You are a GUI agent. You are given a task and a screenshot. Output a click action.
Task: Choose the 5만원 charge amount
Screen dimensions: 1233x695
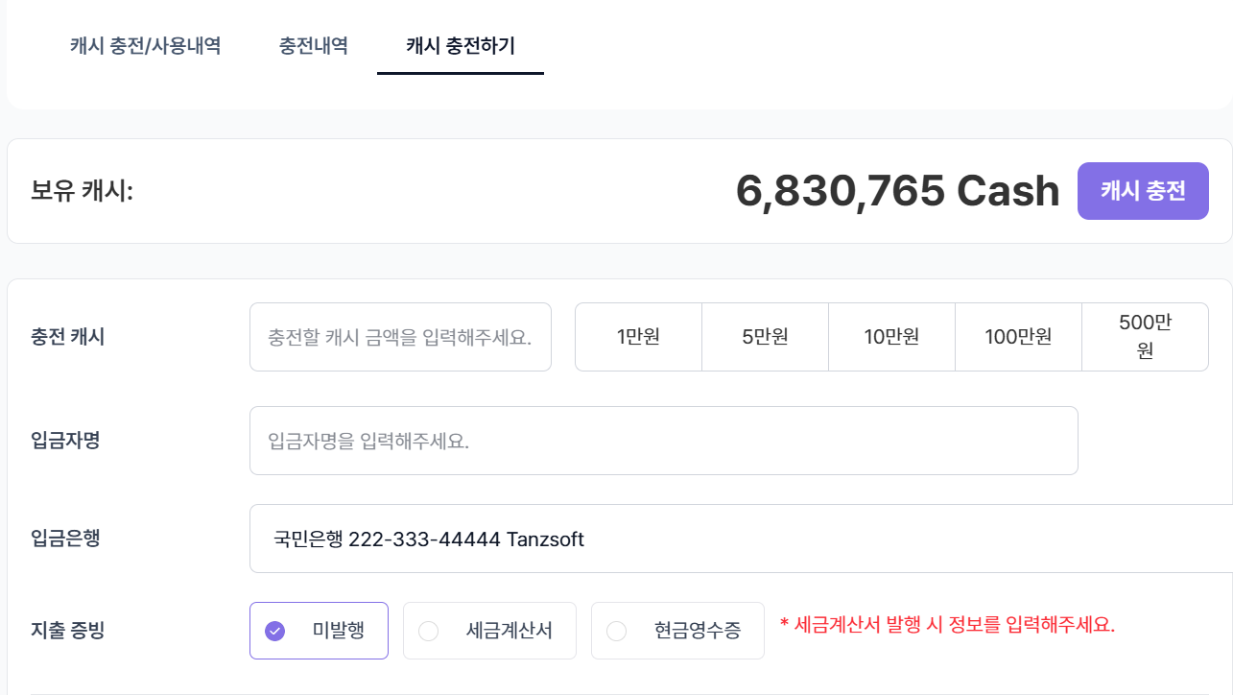point(765,336)
